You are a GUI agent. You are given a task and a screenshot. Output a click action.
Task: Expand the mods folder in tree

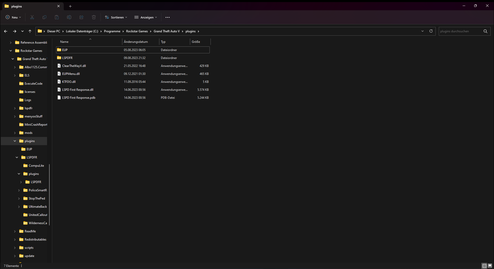(x=15, y=133)
